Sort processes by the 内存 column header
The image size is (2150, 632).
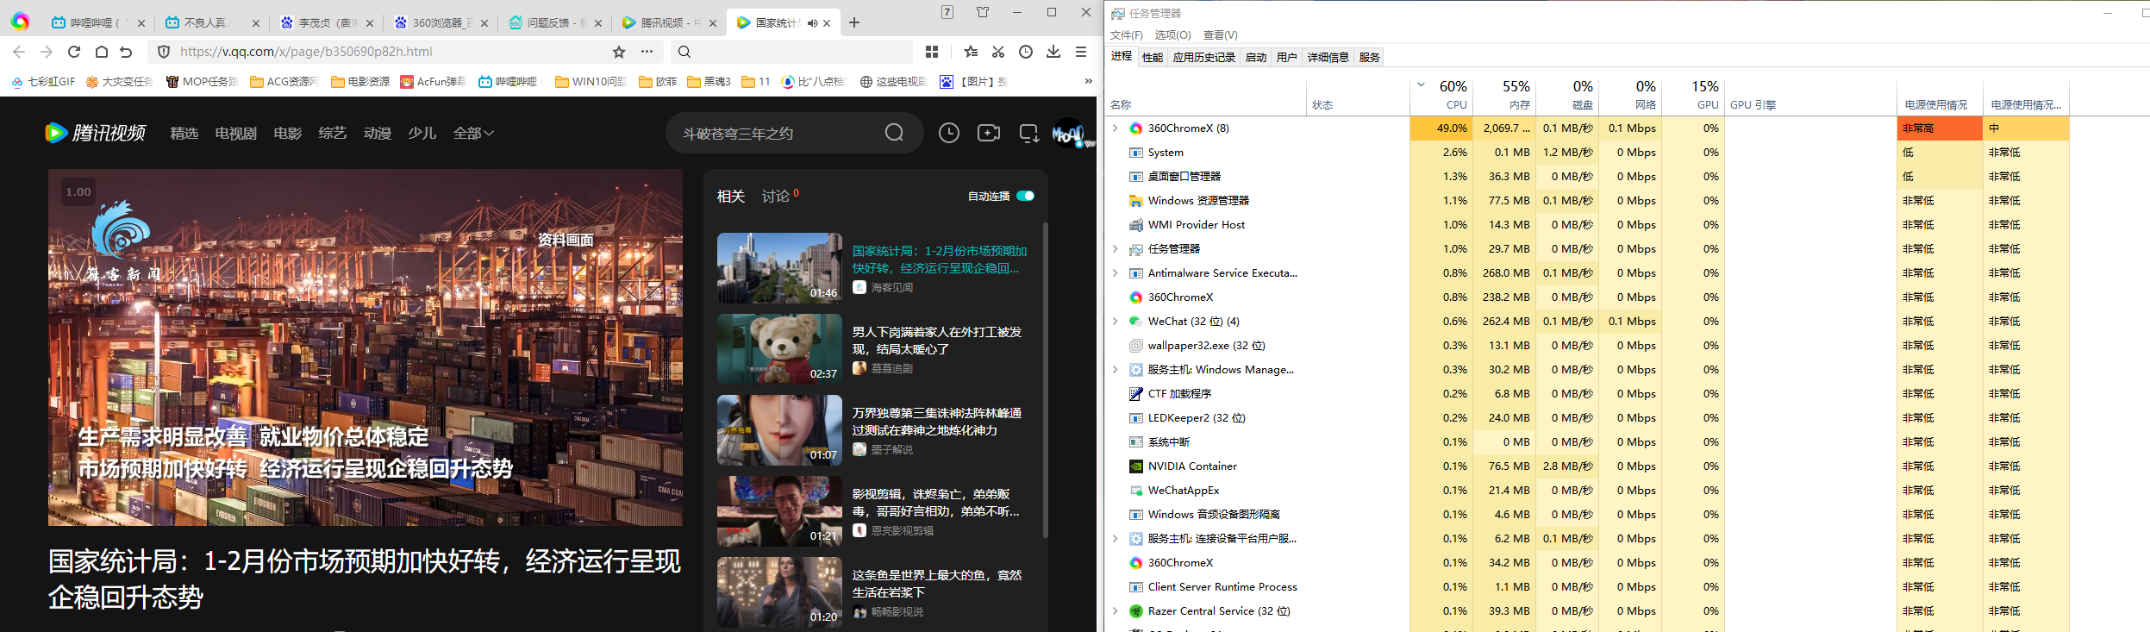[1504, 95]
